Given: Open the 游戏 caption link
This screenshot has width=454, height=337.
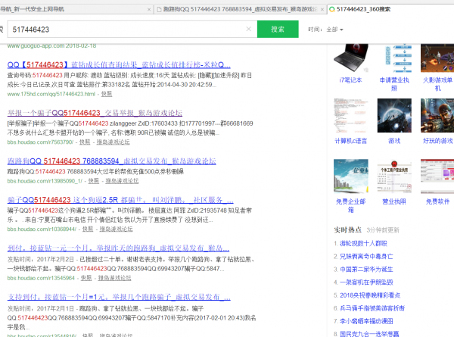Looking at the screenshot, I should (x=394, y=141).
